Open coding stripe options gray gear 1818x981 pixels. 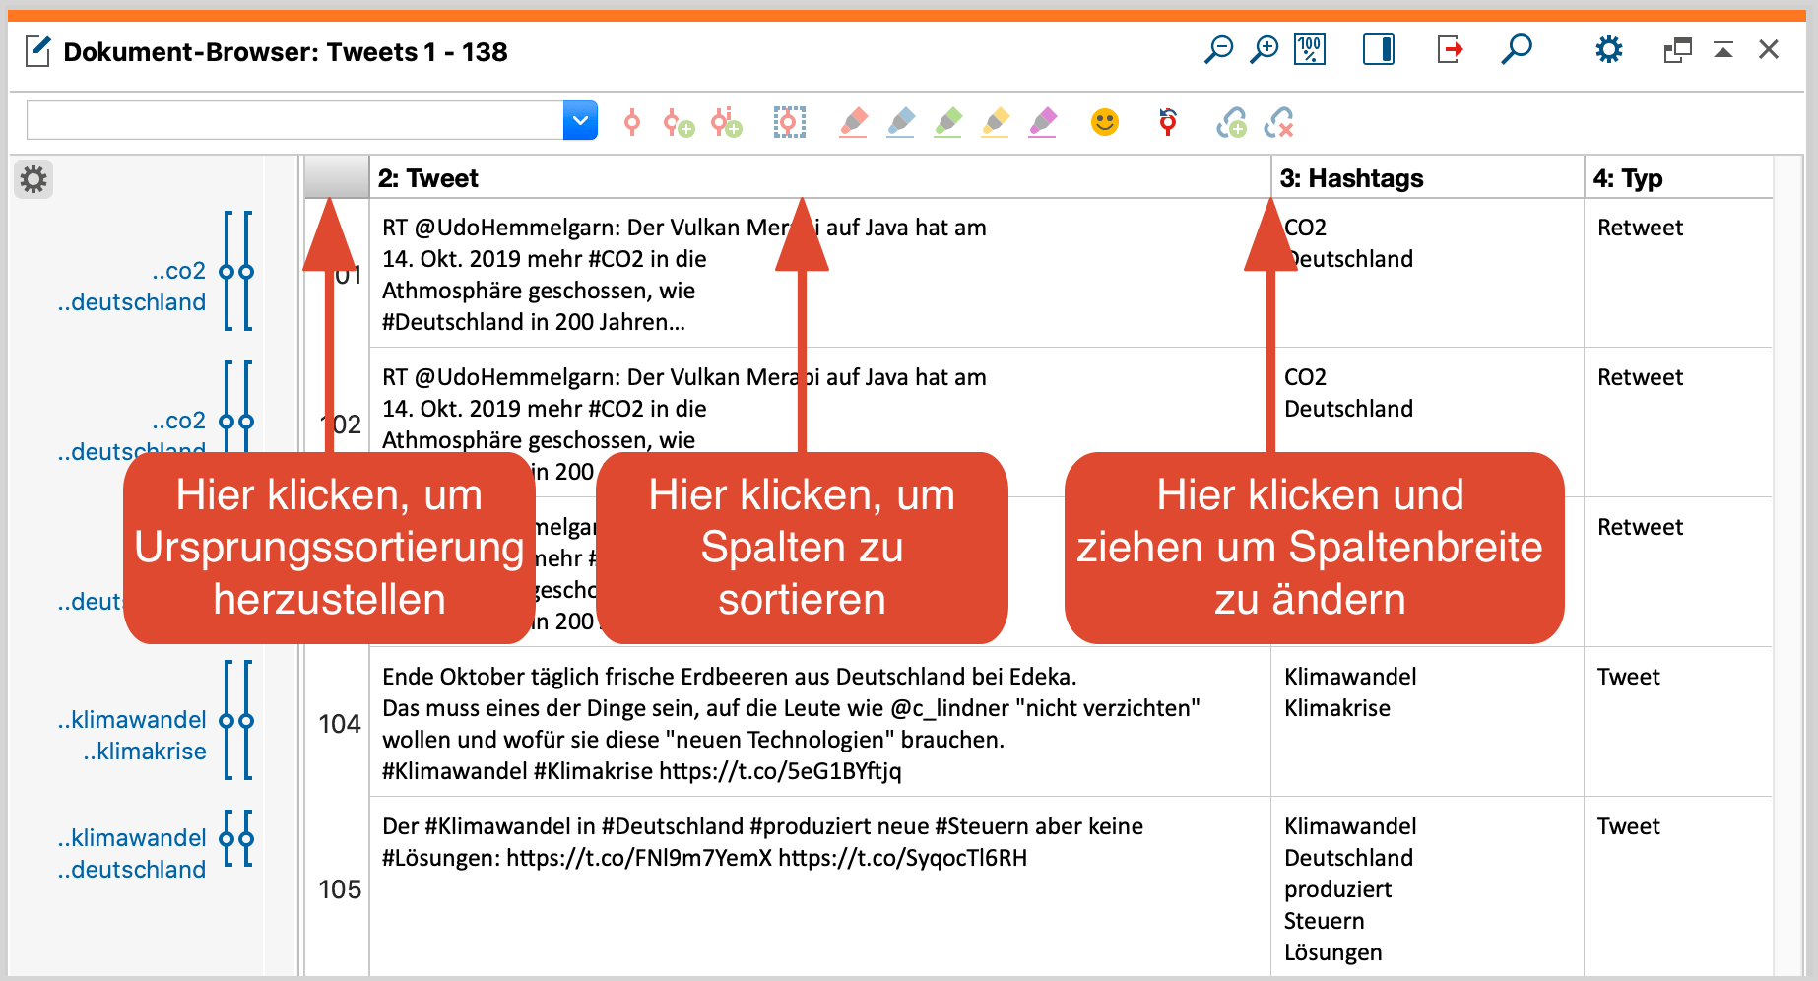33,179
